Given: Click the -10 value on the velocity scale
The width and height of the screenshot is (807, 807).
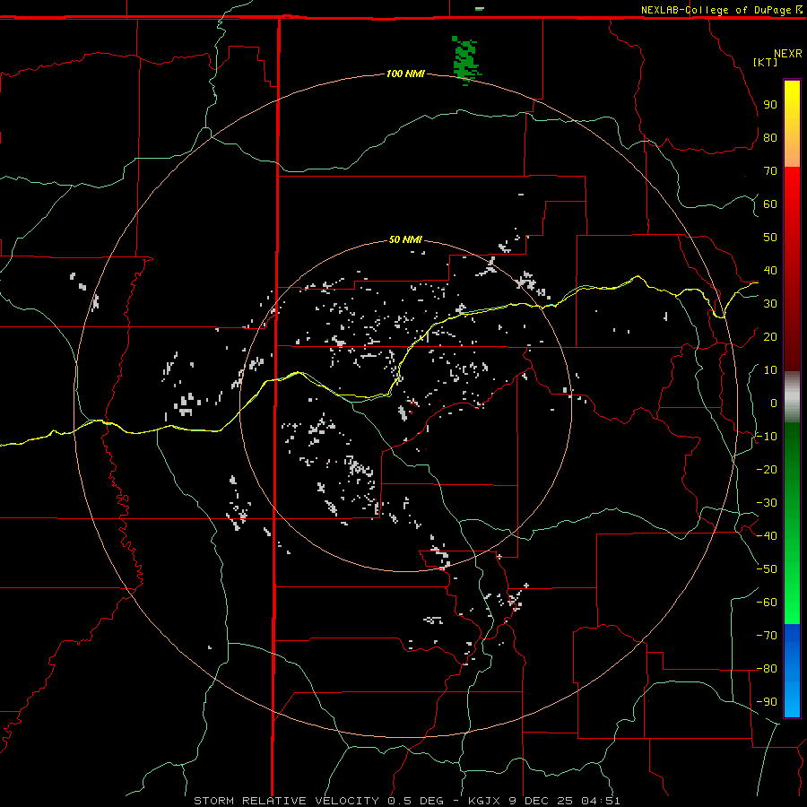Looking at the screenshot, I should point(767,437).
